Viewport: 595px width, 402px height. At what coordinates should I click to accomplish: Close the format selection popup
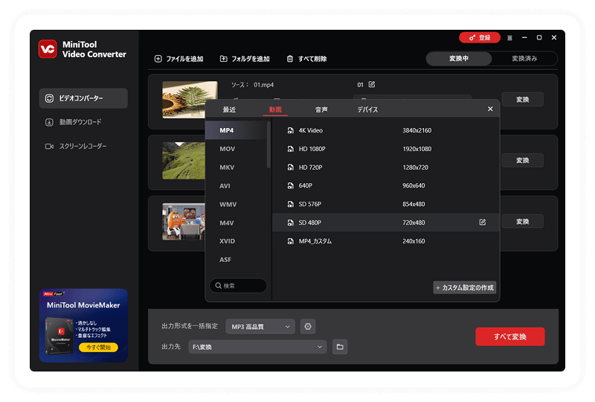click(x=490, y=109)
